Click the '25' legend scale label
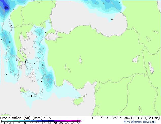Viewport: 161px width, 124px height. (x=49, y=123)
